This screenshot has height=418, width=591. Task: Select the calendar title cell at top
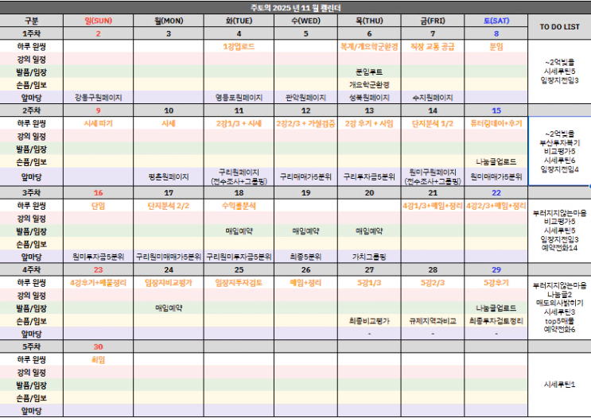click(x=296, y=7)
